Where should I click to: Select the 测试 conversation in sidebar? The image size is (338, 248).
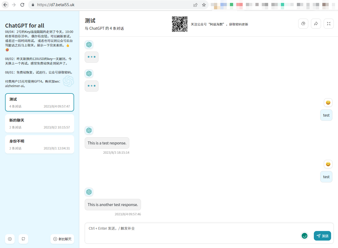pos(39,102)
